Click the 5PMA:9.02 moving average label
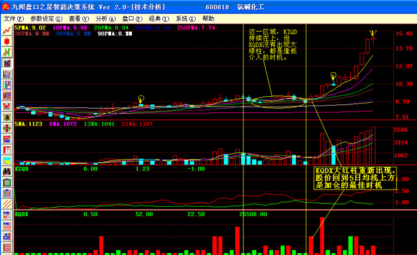The image size is (417, 255). pyautogui.click(x=30, y=28)
